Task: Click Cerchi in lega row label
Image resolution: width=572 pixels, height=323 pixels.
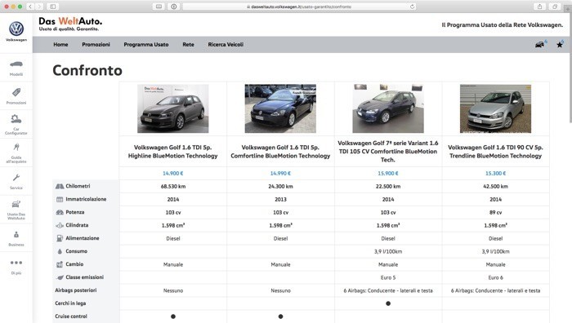Action: [70, 303]
